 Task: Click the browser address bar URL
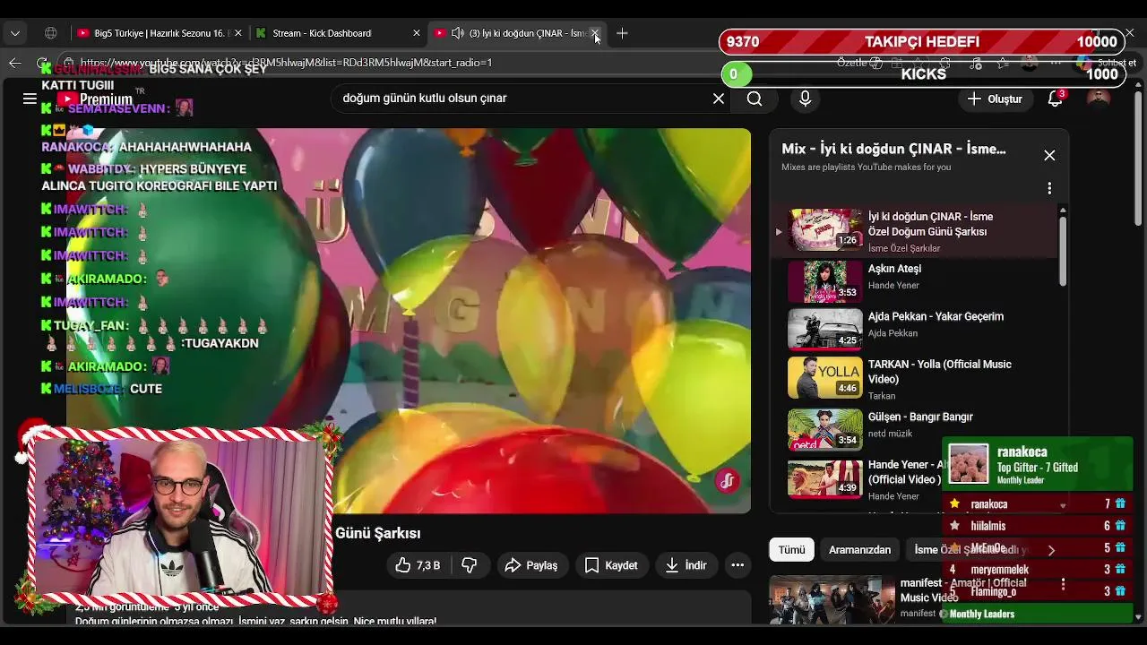(285, 63)
